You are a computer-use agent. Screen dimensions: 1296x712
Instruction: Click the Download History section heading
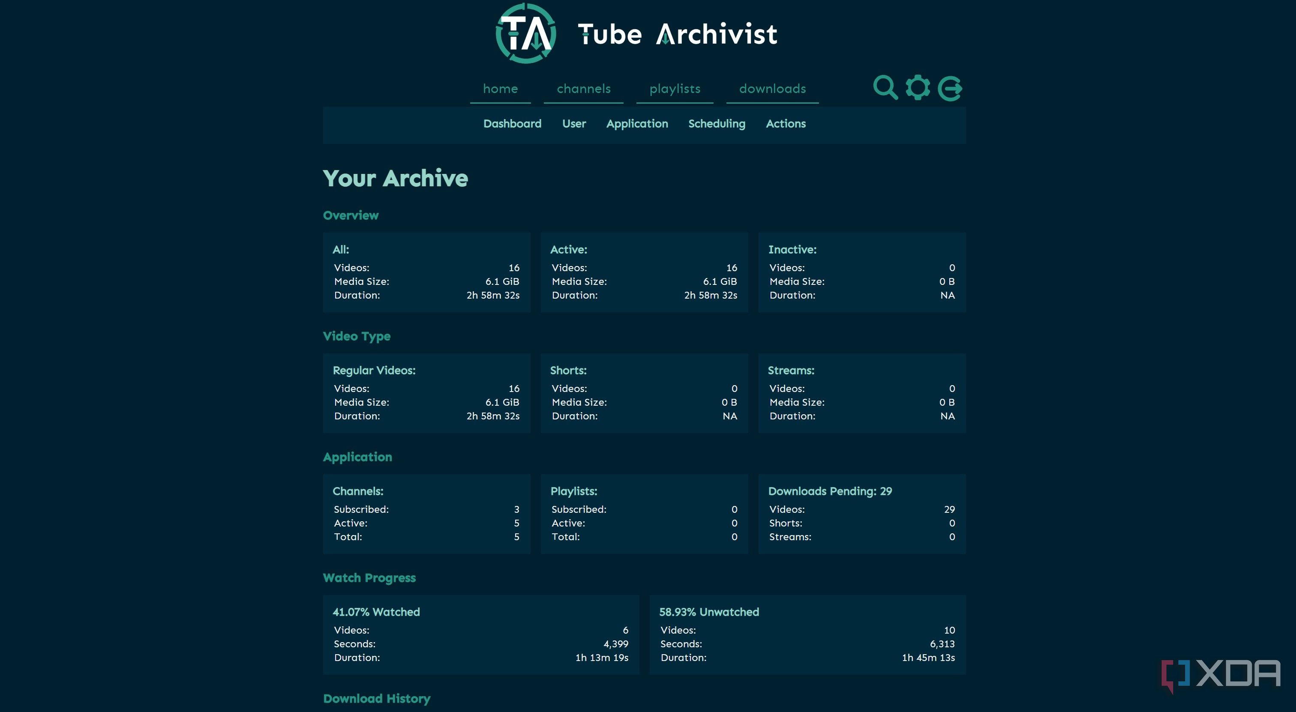tap(377, 699)
